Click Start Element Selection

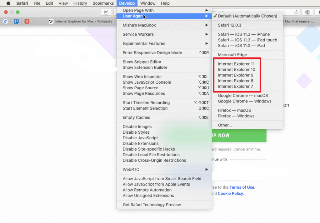pos(164,108)
